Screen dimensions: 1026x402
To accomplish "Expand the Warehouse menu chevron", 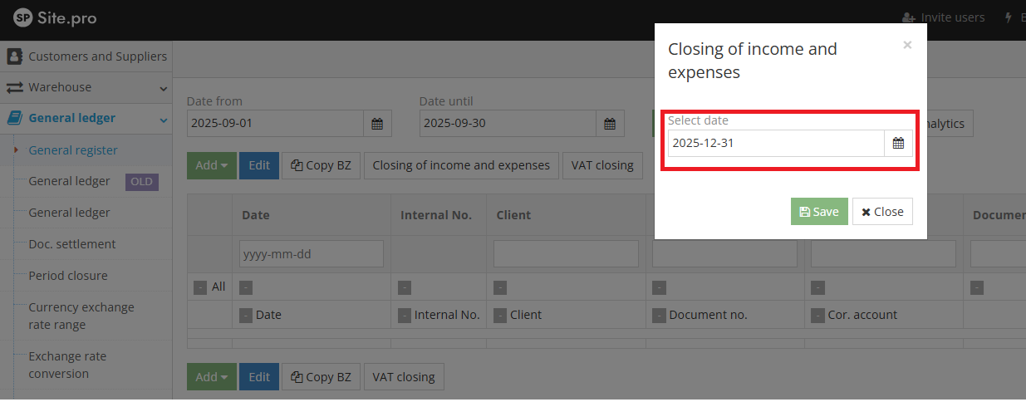I will click(x=164, y=88).
